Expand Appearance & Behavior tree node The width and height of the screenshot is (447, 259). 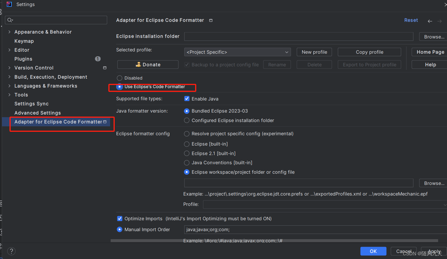[9, 32]
